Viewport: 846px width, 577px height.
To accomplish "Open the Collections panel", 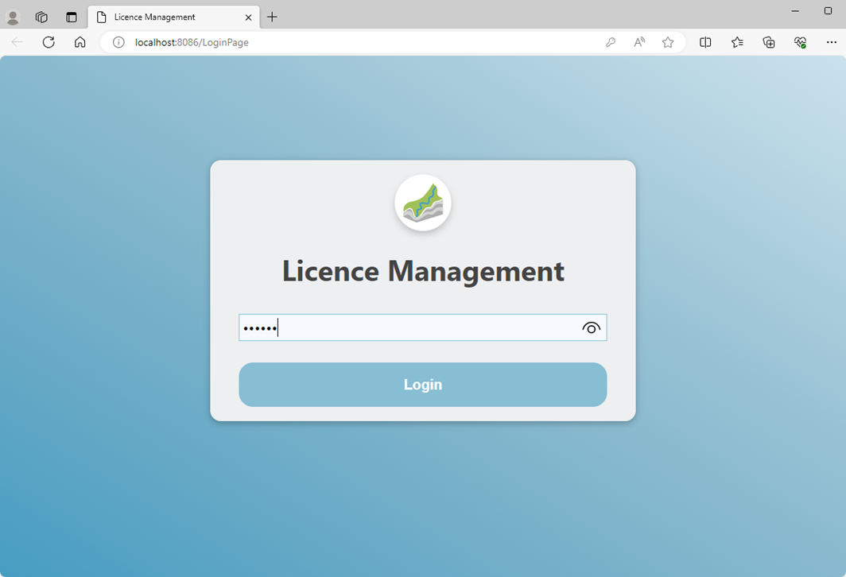I will 769,42.
